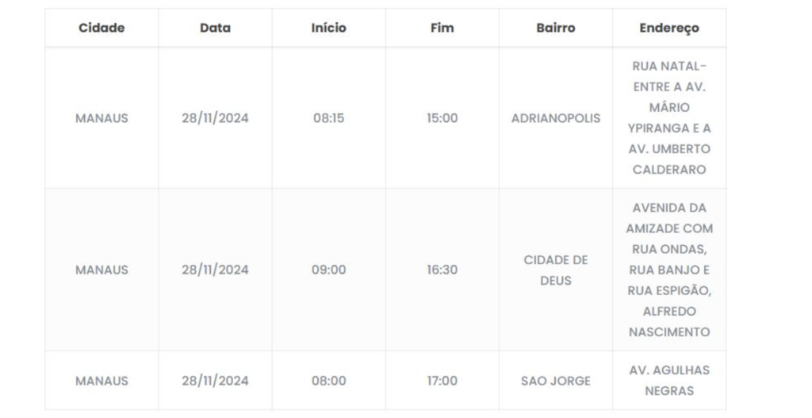The height and width of the screenshot is (418, 812).
Task: Click the Fim column header
Action: 442,28
